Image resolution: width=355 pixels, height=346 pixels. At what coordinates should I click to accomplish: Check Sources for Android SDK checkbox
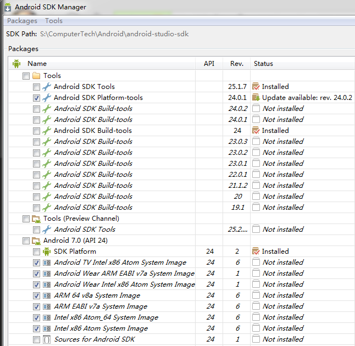(36, 339)
